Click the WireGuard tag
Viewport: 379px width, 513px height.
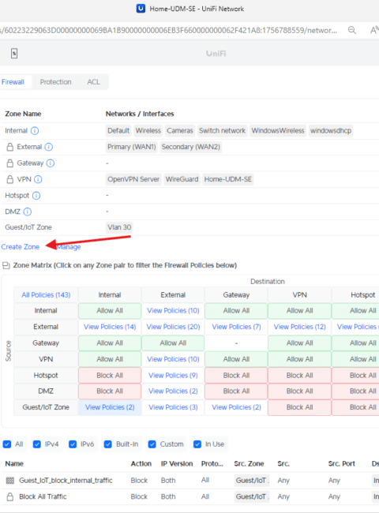(x=182, y=179)
